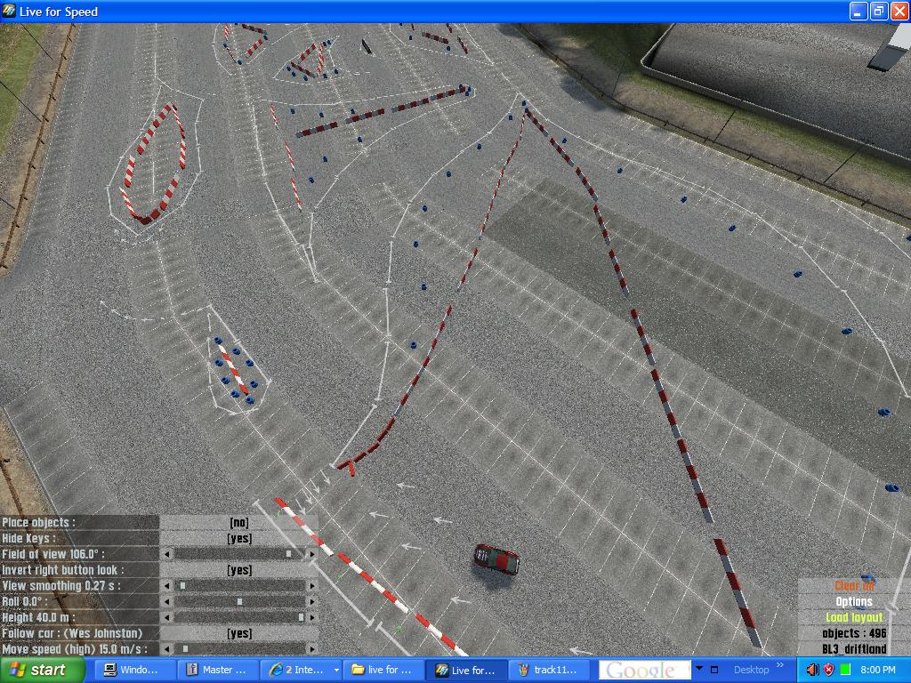Select the Height 40.0 m label
This screenshot has height=683, width=911.
[x=38, y=617]
